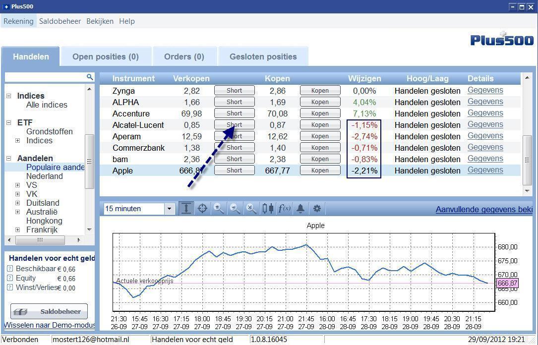Open the f(x) indicators tool
The image size is (538, 345).
[x=284, y=209]
